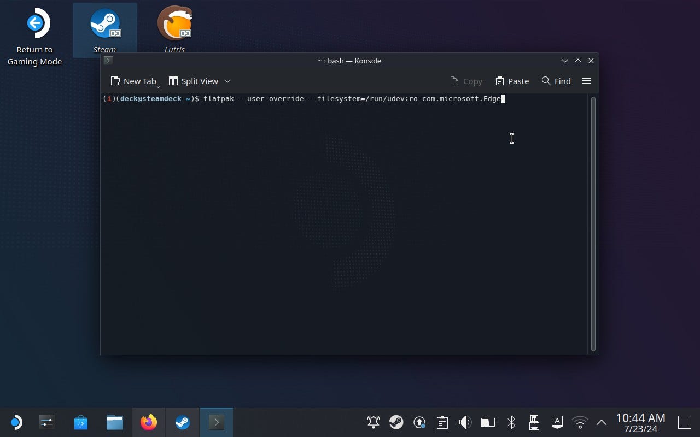Click the Konsole terminal scrollbar
The width and height of the screenshot is (700, 437).
[593, 223]
